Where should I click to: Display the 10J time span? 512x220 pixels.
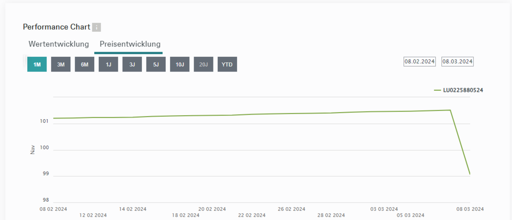coord(180,64)
